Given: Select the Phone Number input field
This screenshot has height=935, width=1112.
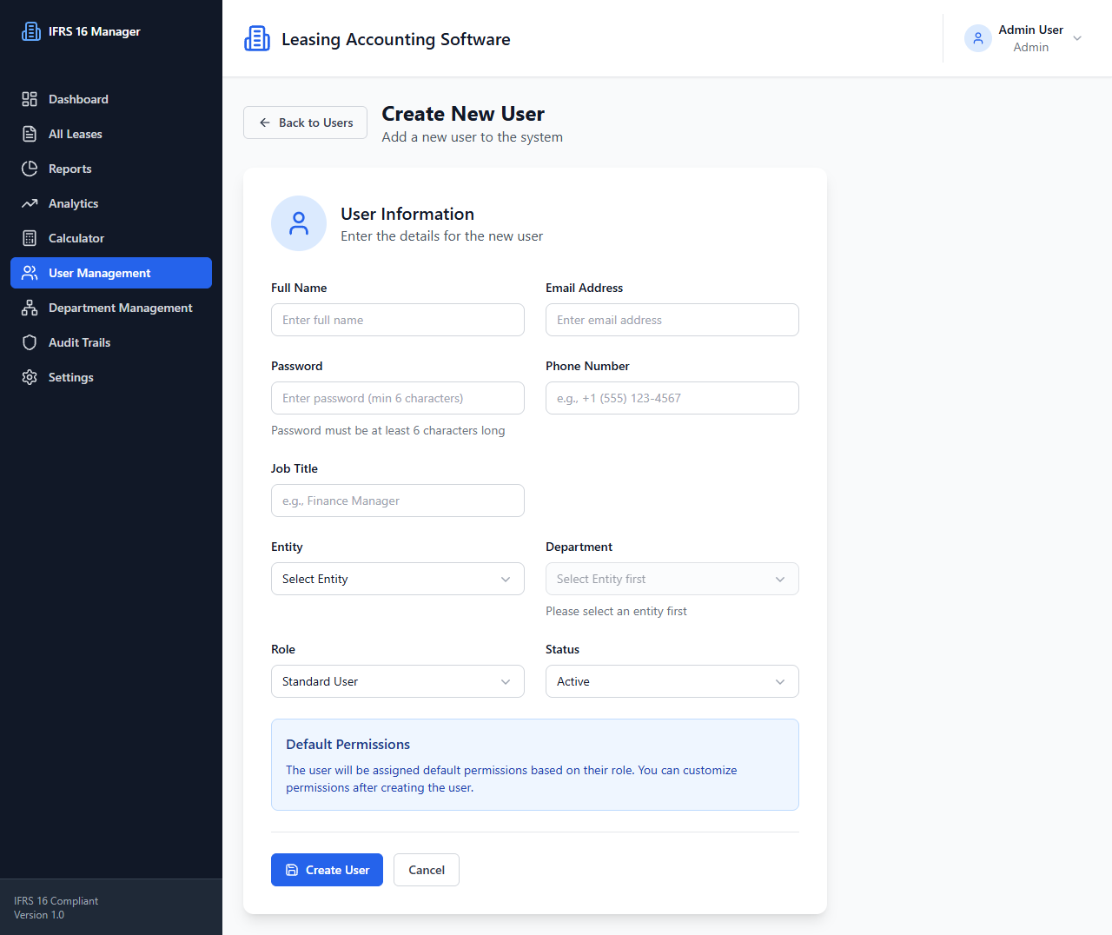Looking at the screenshot, I should tap(672, 398).
